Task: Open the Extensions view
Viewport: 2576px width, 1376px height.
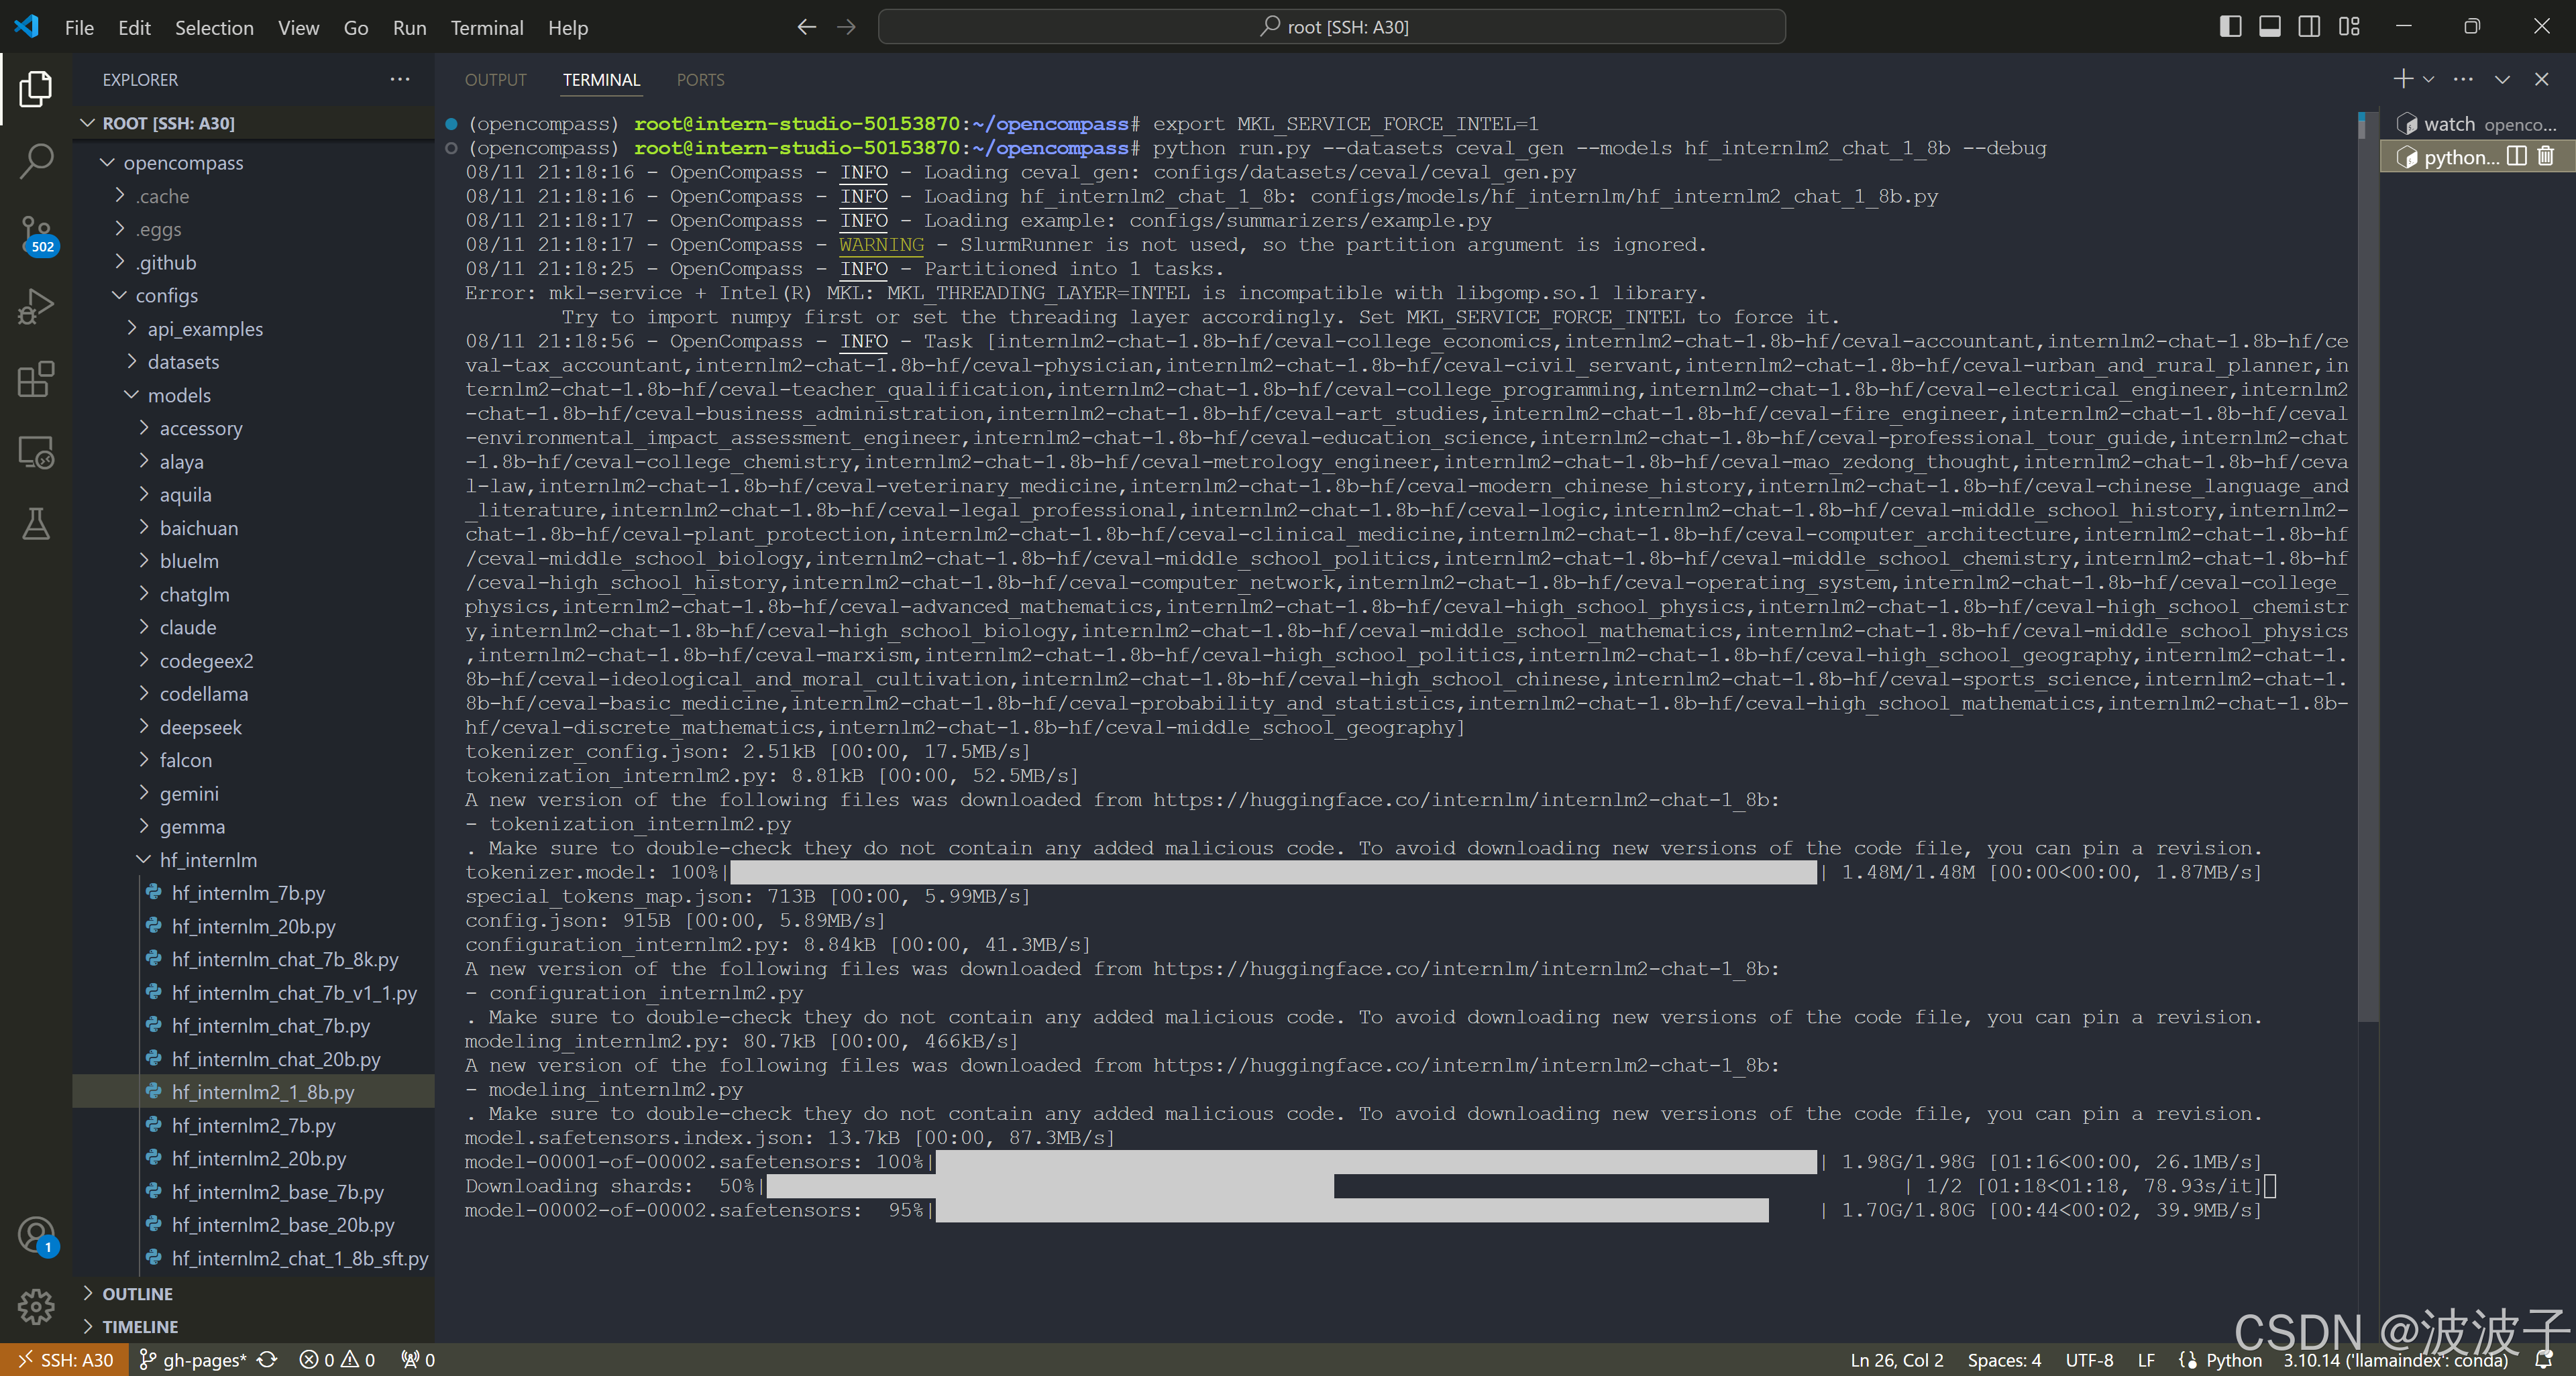Action: coord(36,380)
